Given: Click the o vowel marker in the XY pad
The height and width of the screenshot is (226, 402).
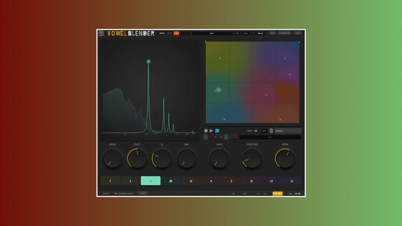Looking at the screenshot, I should click(x=290, y=75).
